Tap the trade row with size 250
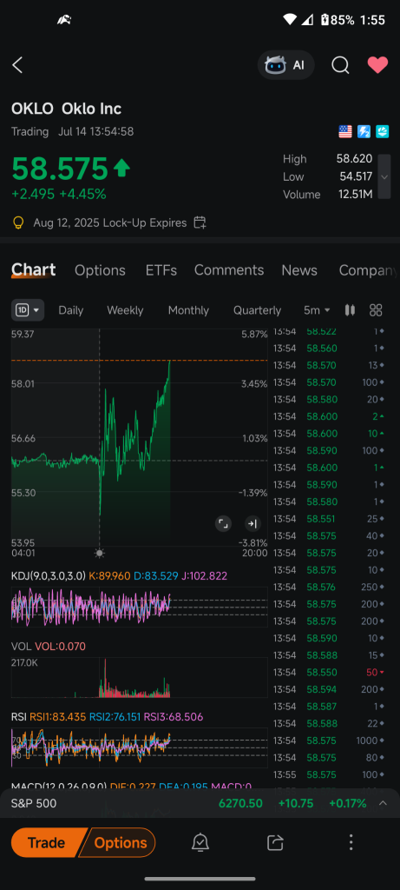Image resolution: width=400 pixels, height=890 pixels. tap(329, 587)
